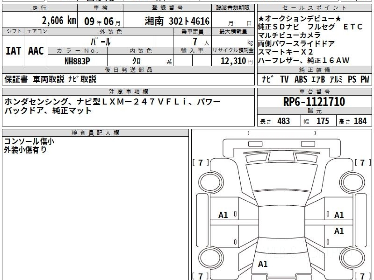This screenshot has height=280, width=374.
Task: Click the seating capacity 7人
Action: coord(201,41)
